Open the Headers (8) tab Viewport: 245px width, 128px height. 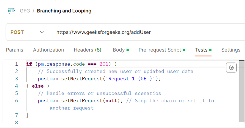[87, 50]
